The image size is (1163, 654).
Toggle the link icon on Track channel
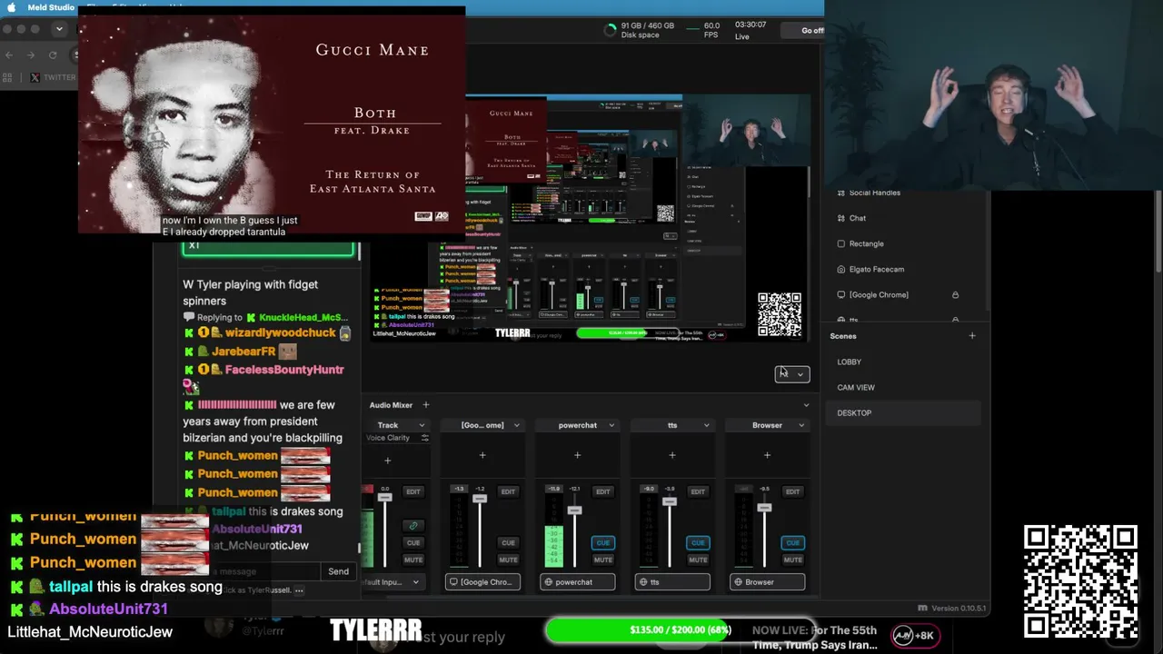(413, 525)
